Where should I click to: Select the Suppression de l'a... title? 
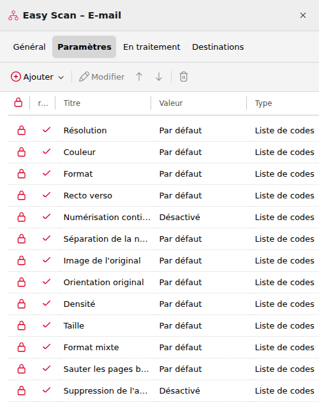pyautogui.click(x=105, y=390)
